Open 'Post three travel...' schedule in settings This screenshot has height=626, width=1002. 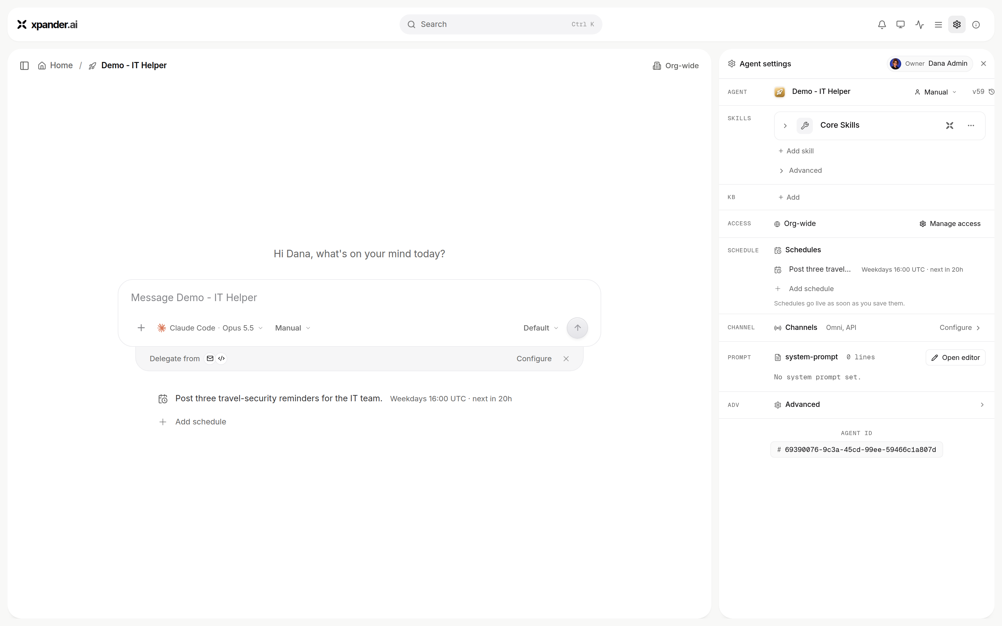tap(869, 269)
